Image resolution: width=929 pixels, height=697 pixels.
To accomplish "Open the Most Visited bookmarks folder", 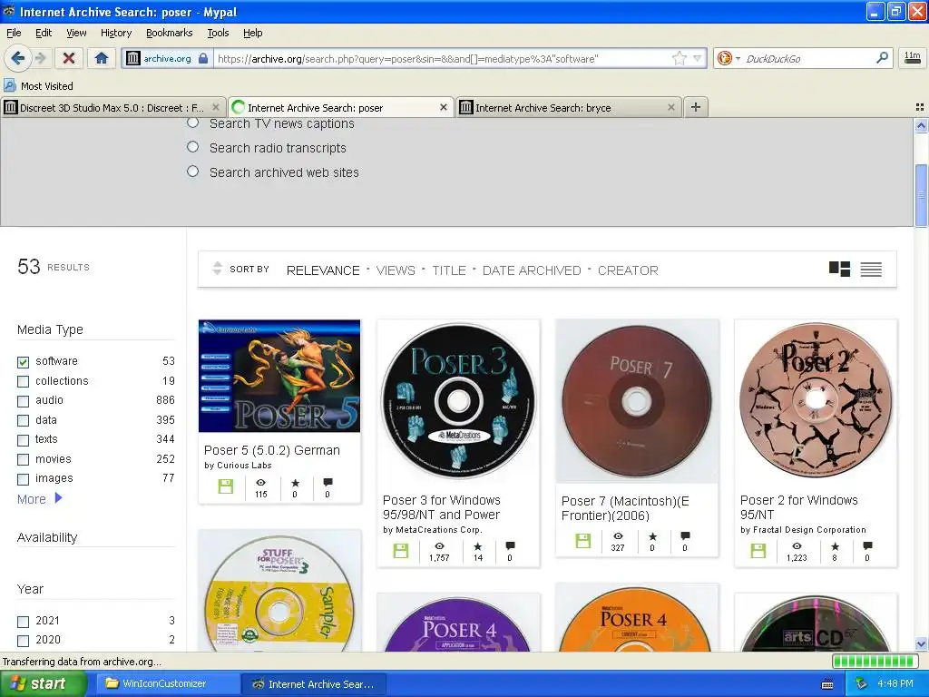I will coord(38,86).
